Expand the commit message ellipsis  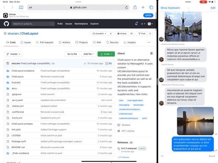(x=53, y=63)
